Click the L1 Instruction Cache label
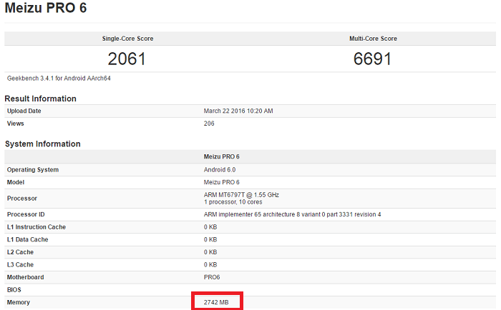Image resolution: width=501 pixels, height=310 pixels. (37, 227)
